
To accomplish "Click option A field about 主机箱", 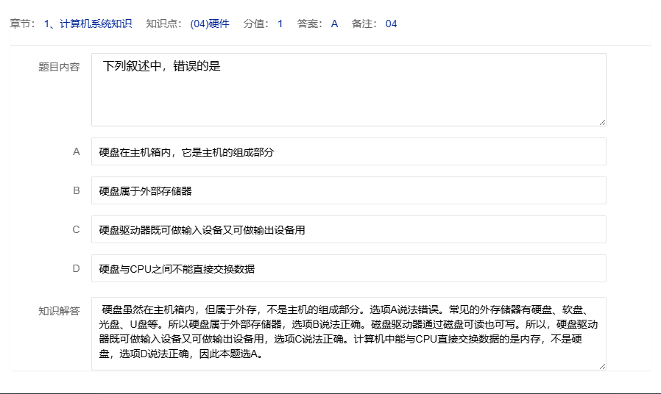I will point(348,152).
